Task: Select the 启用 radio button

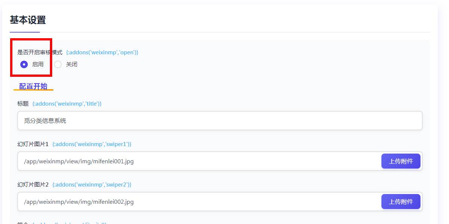Action: point(24,64)
